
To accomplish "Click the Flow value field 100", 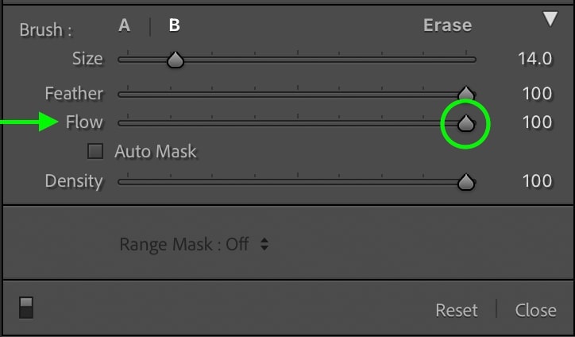I will [x=537, y=122].
